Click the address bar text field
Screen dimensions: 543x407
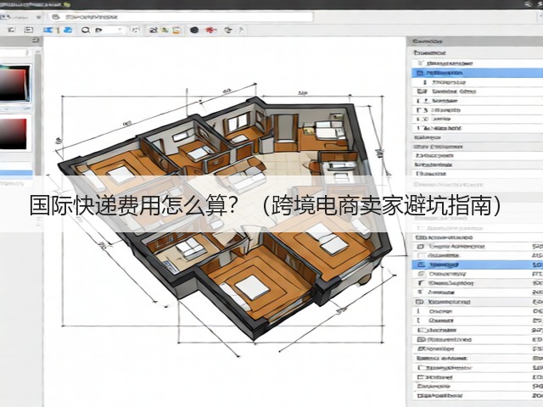pyautogui.click(x=181, y=17)
